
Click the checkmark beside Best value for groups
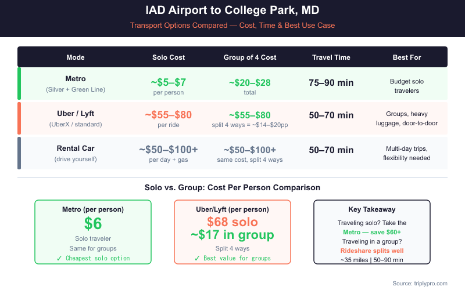pyautogui.click(x=198, y=258)
